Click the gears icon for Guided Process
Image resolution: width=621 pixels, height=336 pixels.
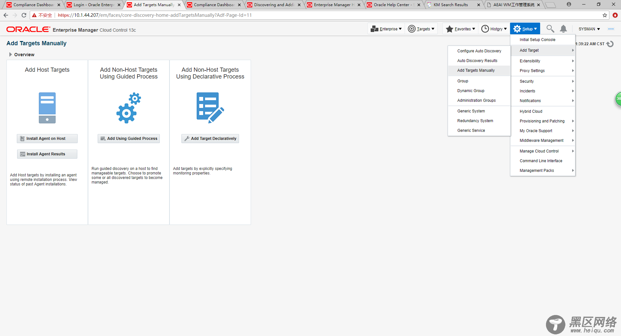129,108
